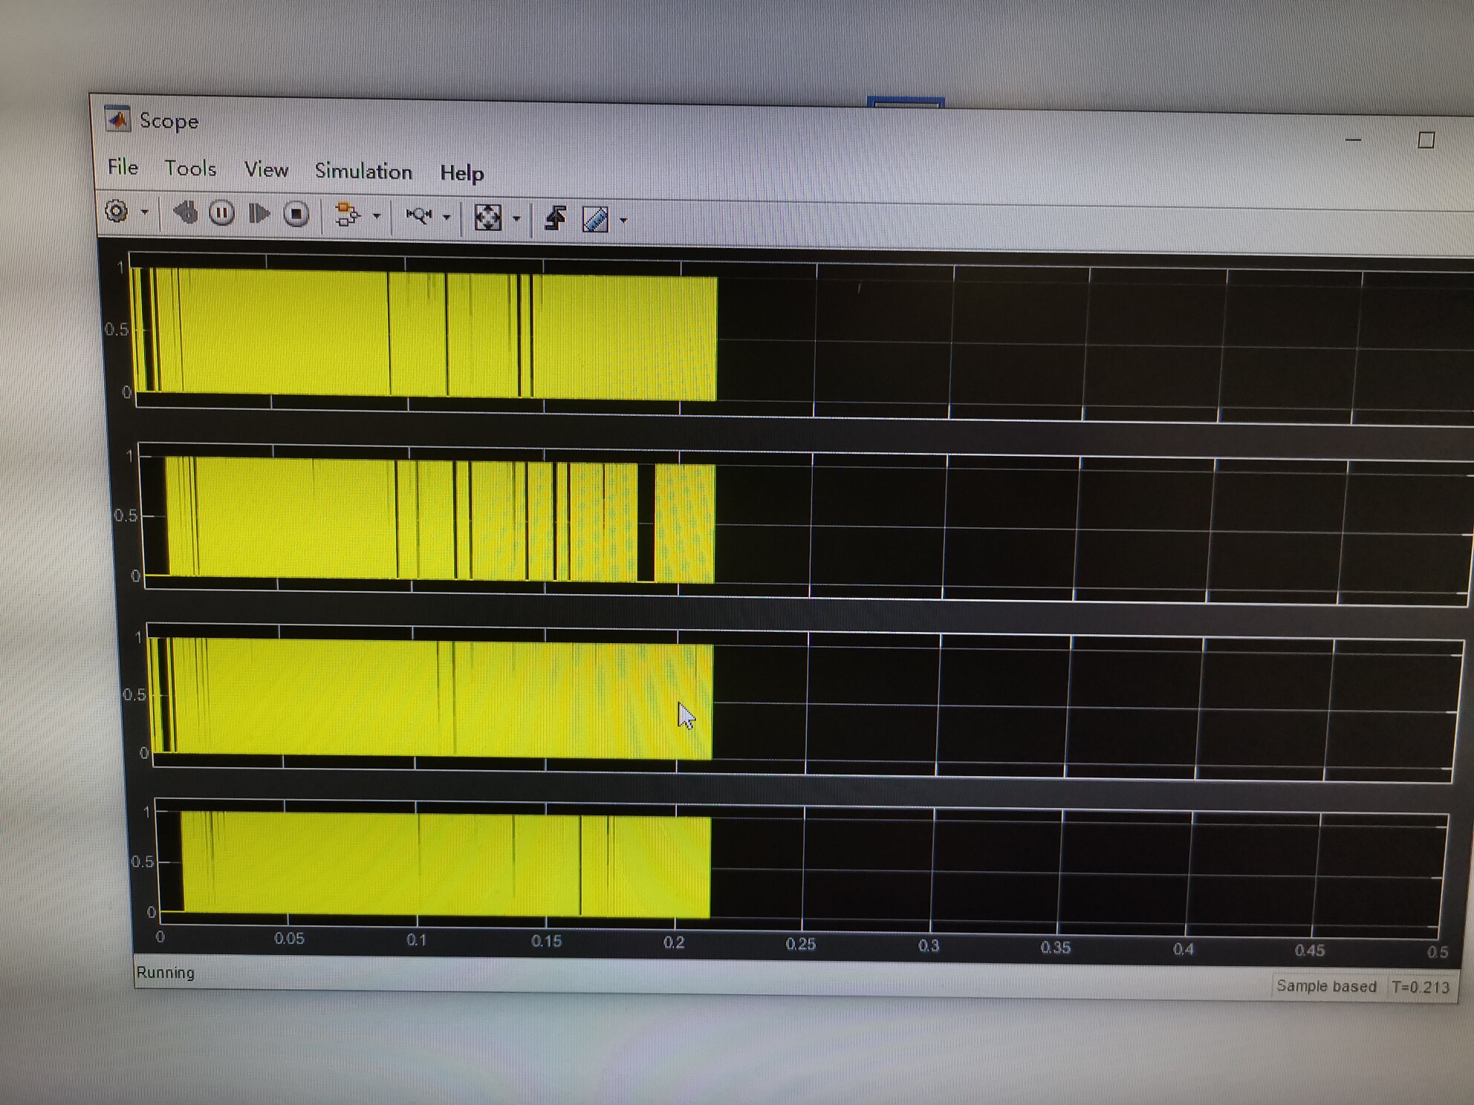Viewport: 1474px width, 1105px height.
Task: Select the Zoom X tool
Action: point(419,216)
